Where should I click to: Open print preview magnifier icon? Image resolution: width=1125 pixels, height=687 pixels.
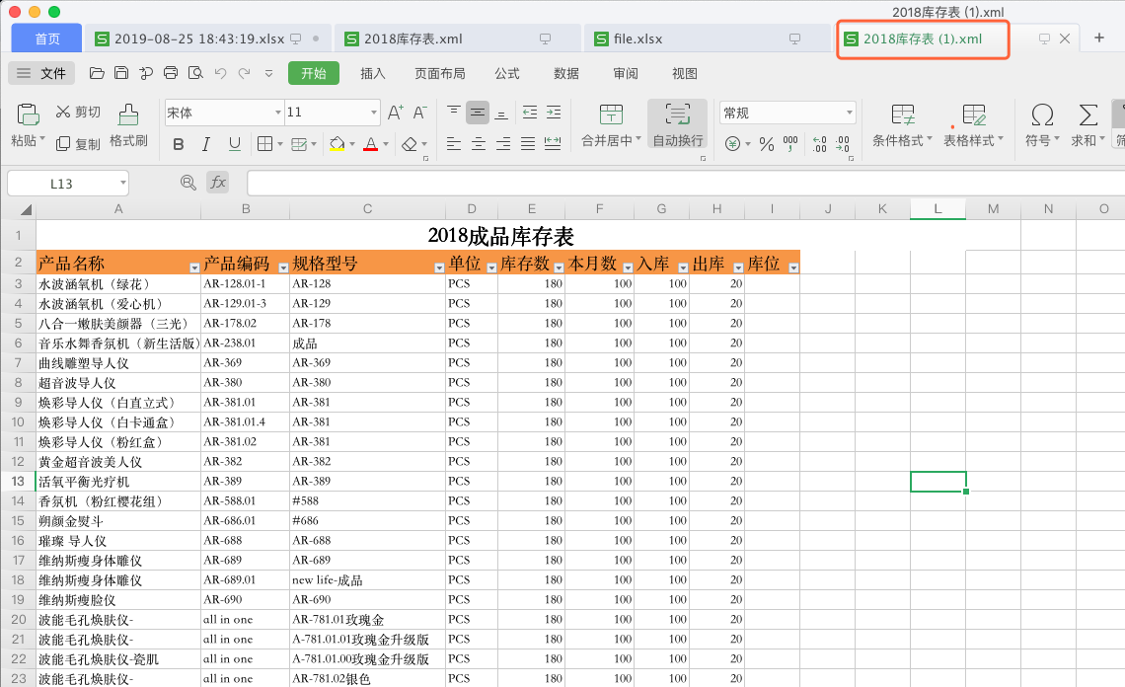point(195,73)
